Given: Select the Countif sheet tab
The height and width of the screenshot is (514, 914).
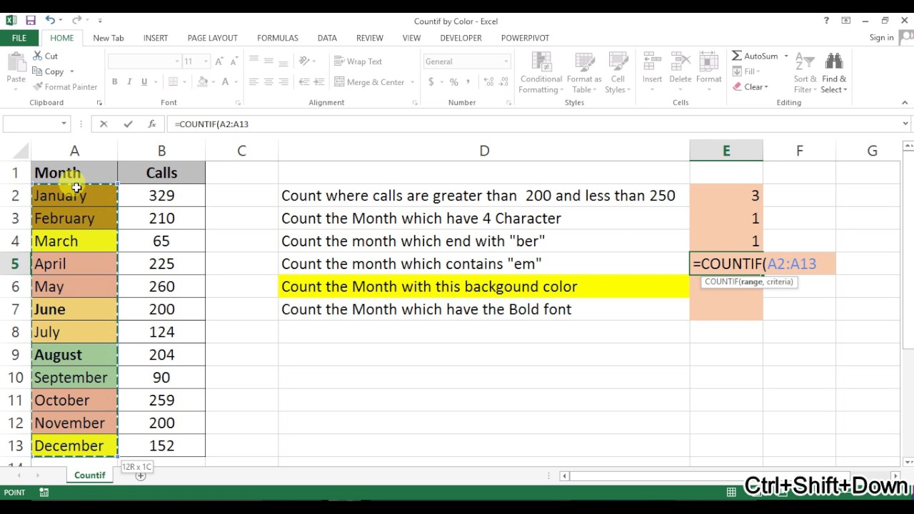Looking at the screenshot, I should (x=90, y=475).
